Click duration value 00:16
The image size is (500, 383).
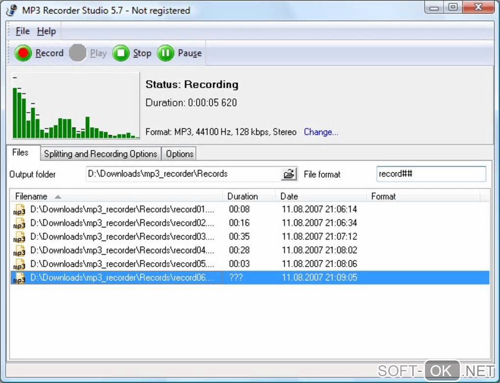239,223
